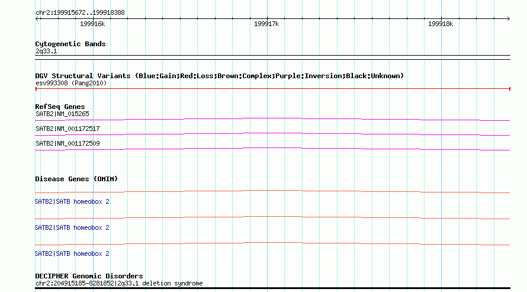Open the third SATB2|SATB homeobox 2 link
This screenshot has width=527, height=292.
click(72, 254)
